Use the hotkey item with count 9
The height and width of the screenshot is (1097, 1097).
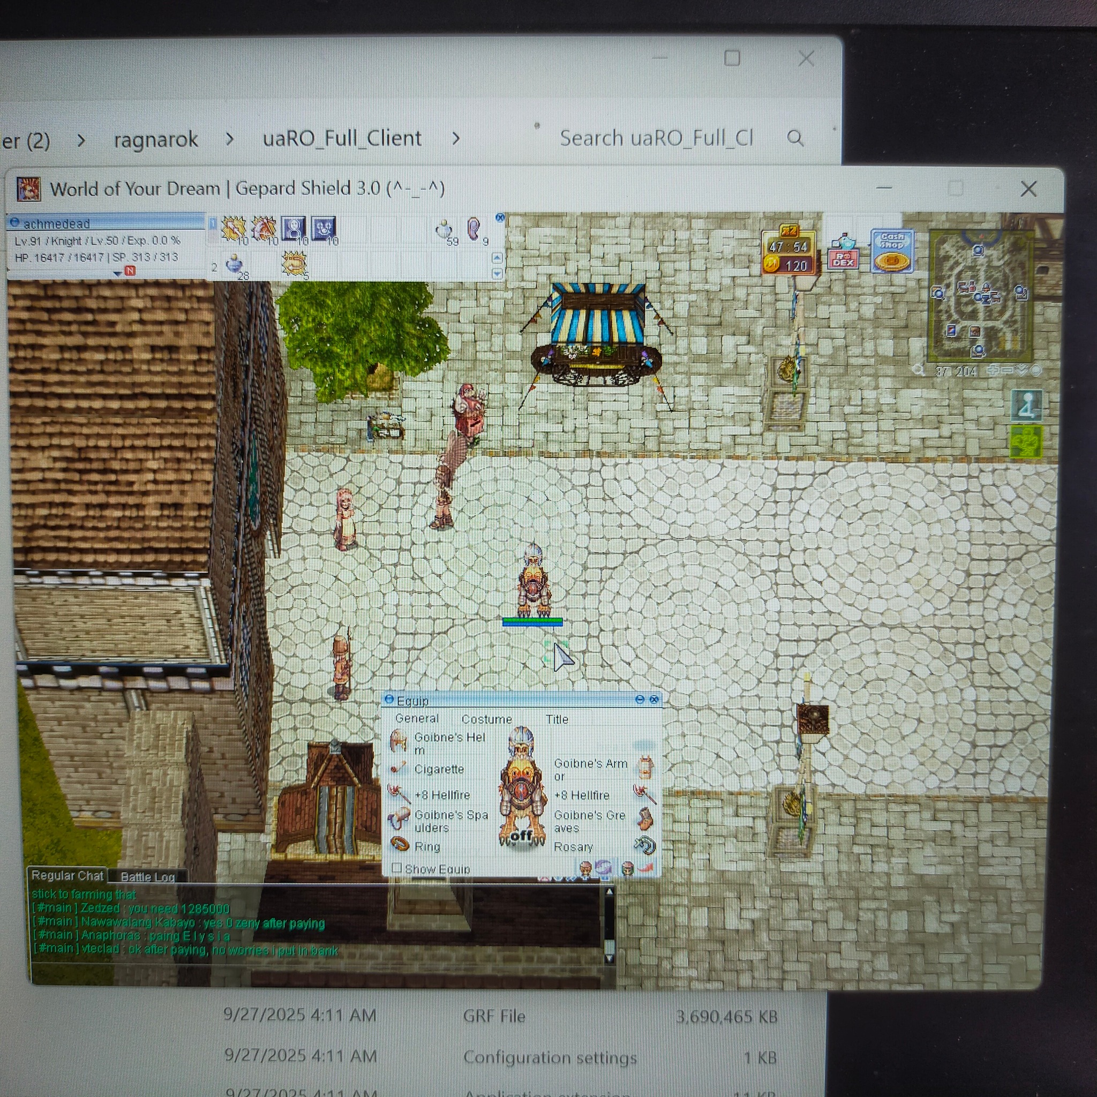(x=475, y=229)
